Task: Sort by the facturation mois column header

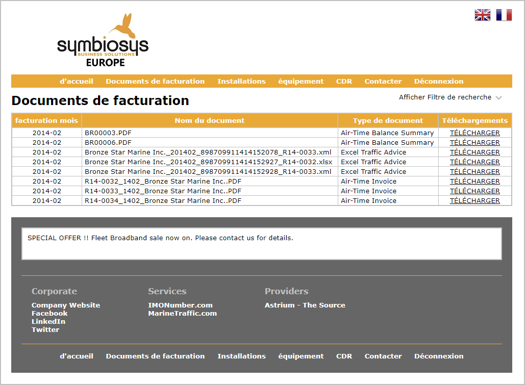Action: [x=46, y=121]
